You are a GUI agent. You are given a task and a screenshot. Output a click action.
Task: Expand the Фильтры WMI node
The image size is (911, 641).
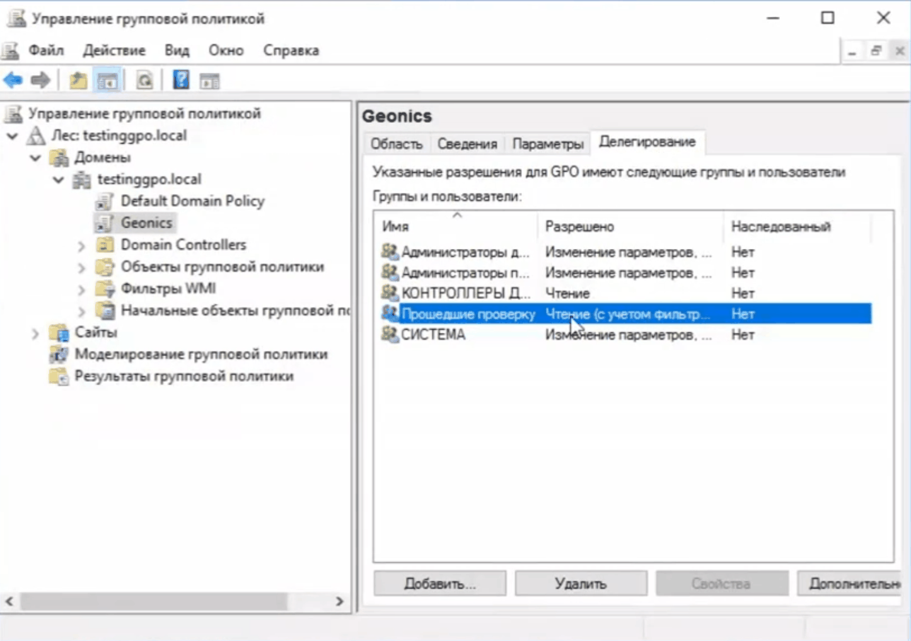(x=81, y=290)
